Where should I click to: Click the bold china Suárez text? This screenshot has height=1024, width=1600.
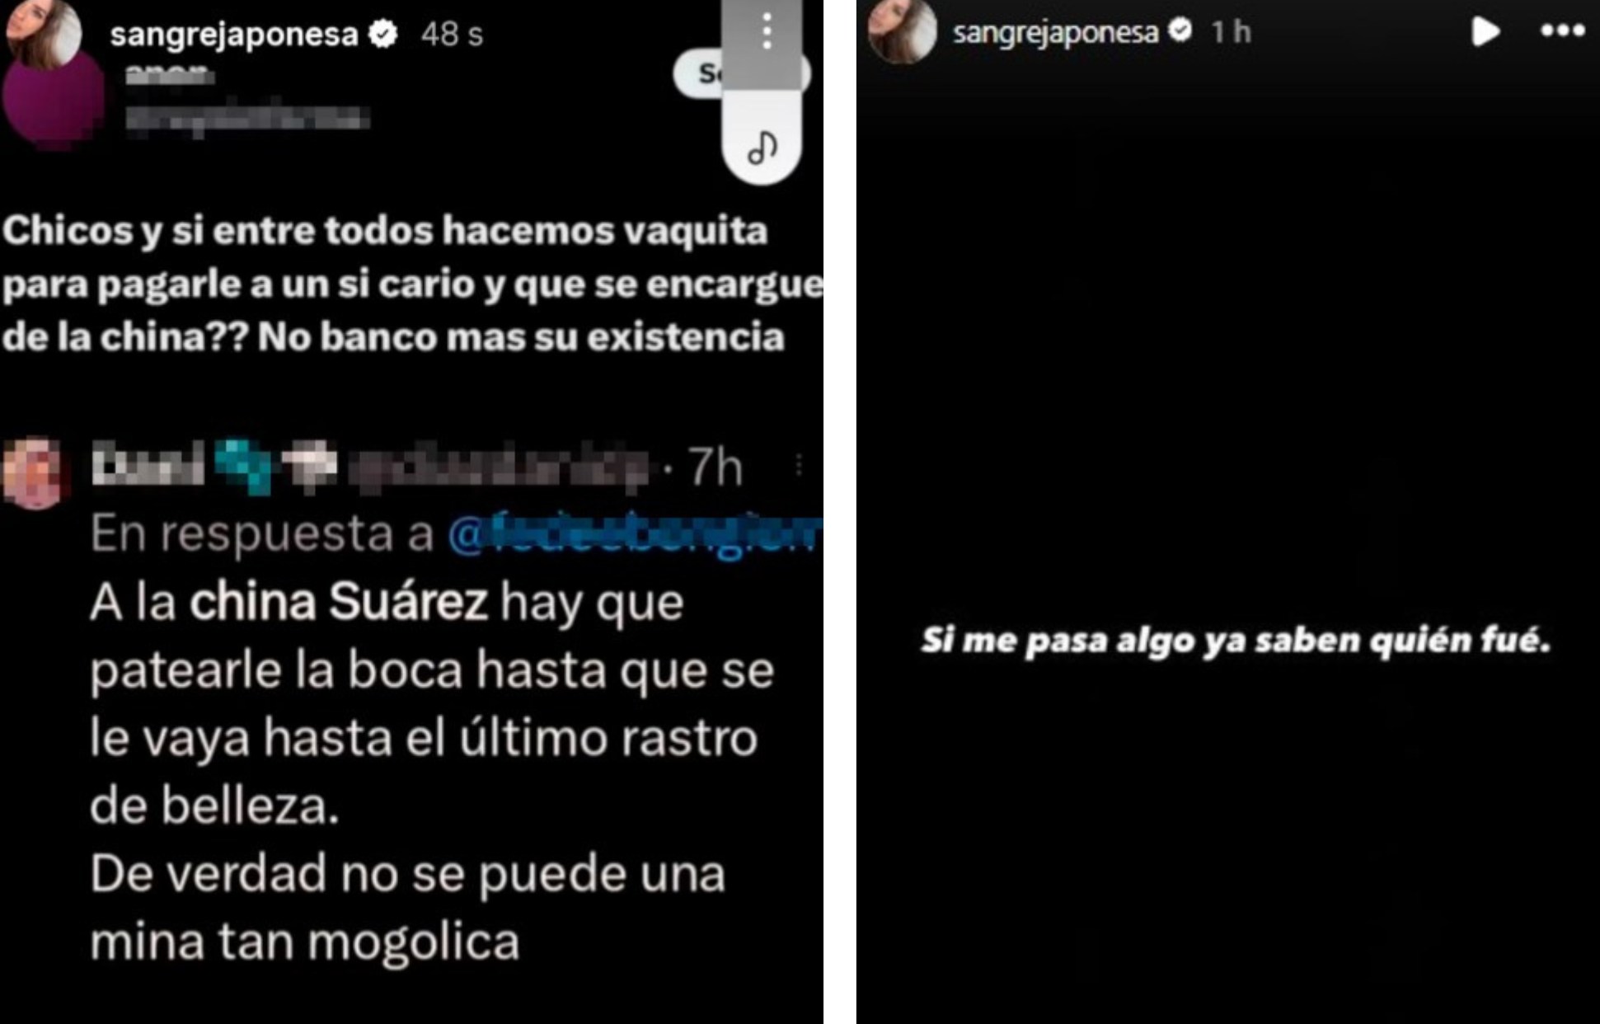(339, 603)
